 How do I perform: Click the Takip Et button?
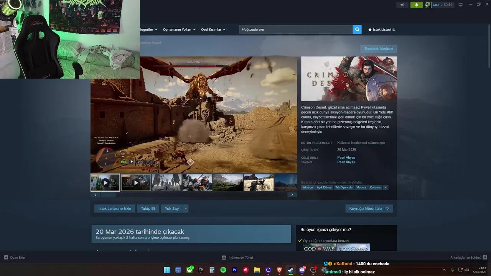(x=148, y=209)
